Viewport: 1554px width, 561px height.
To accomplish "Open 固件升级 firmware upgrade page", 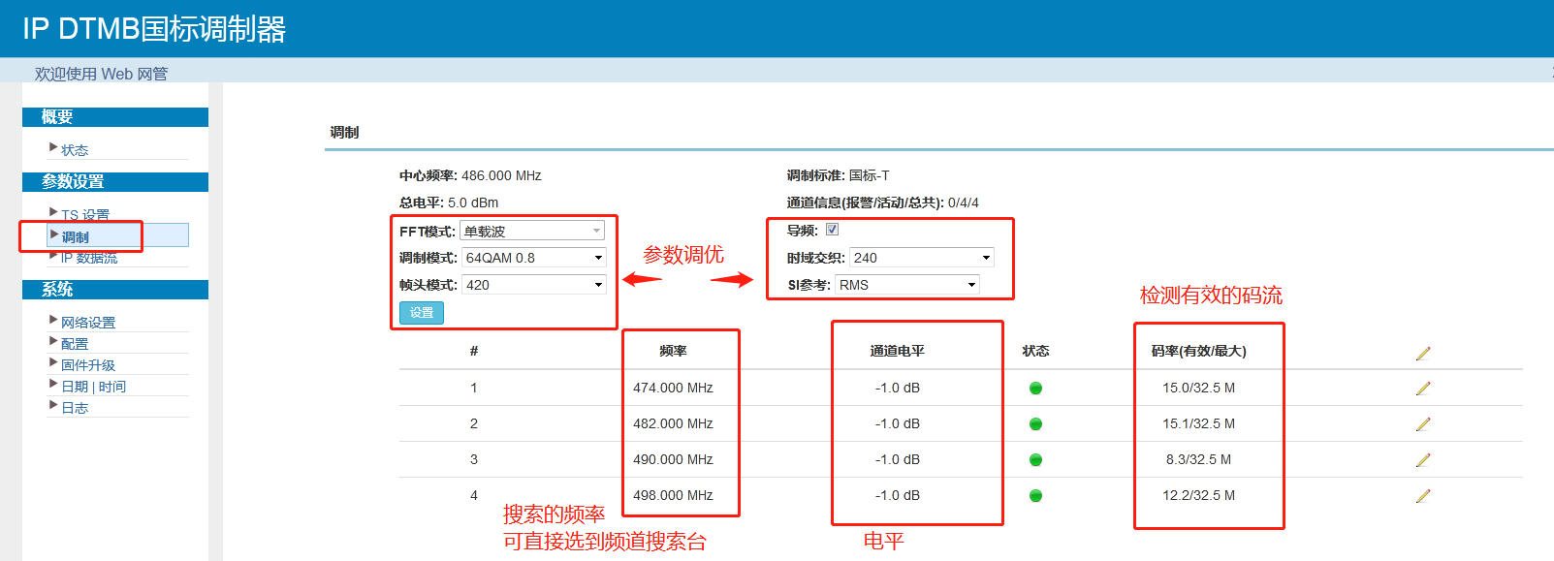I will point(88,365).
